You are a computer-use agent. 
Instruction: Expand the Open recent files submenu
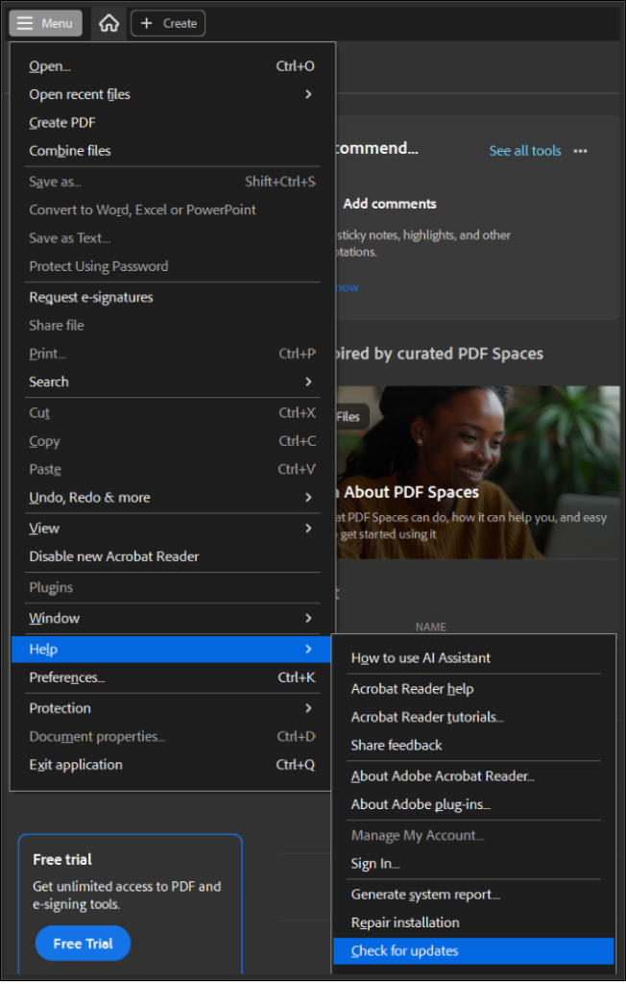pyautogui.click(x=173, y=94)
